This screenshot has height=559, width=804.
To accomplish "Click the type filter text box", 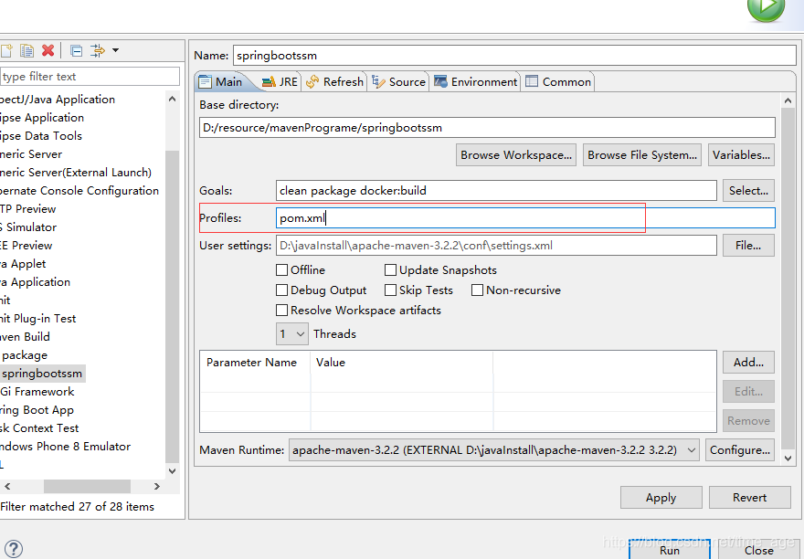I will [x=90, y=77].
